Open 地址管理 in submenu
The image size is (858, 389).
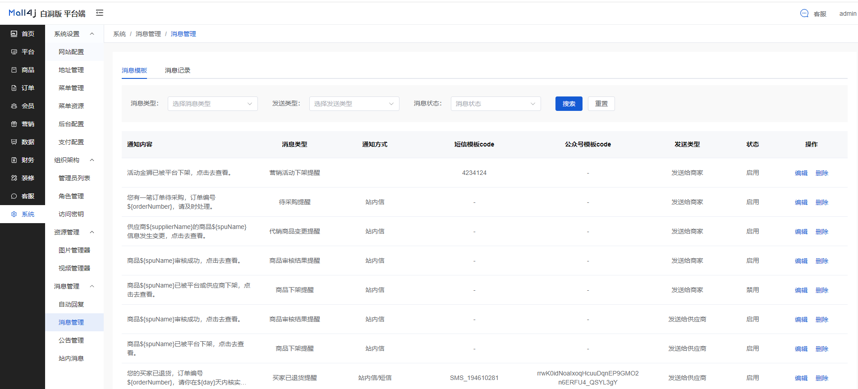(x=74, y=70)
